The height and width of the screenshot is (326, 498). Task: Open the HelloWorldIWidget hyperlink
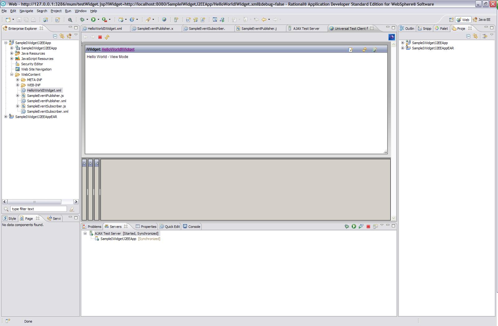coord(118,49)
